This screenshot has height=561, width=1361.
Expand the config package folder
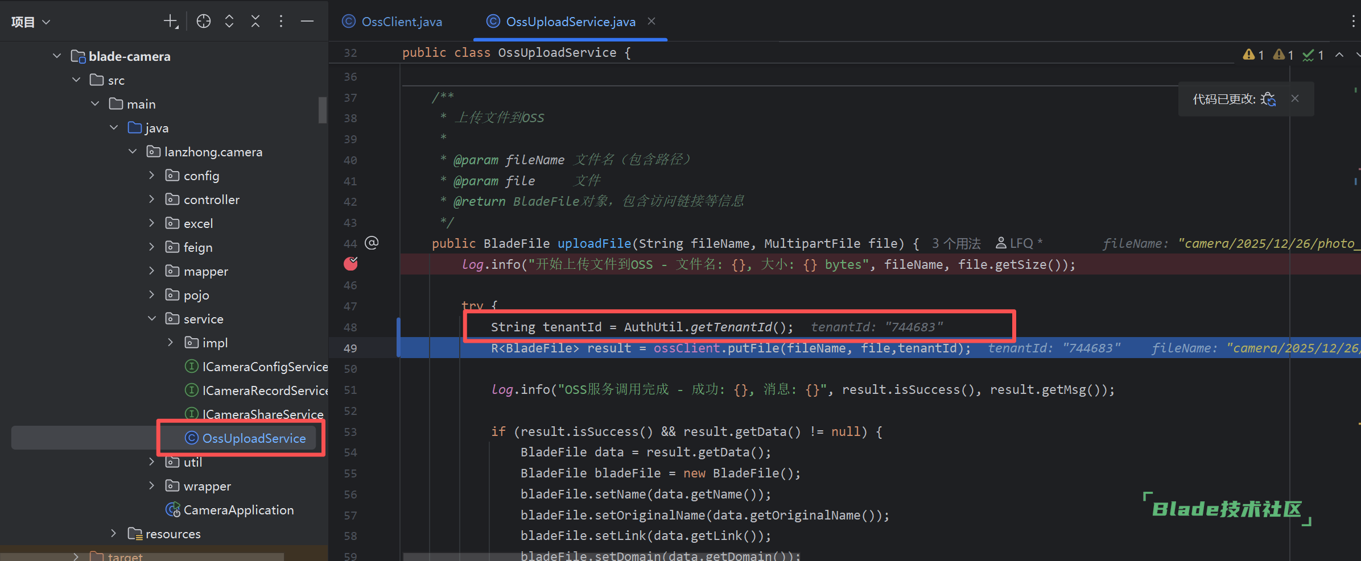pos(151,176)
